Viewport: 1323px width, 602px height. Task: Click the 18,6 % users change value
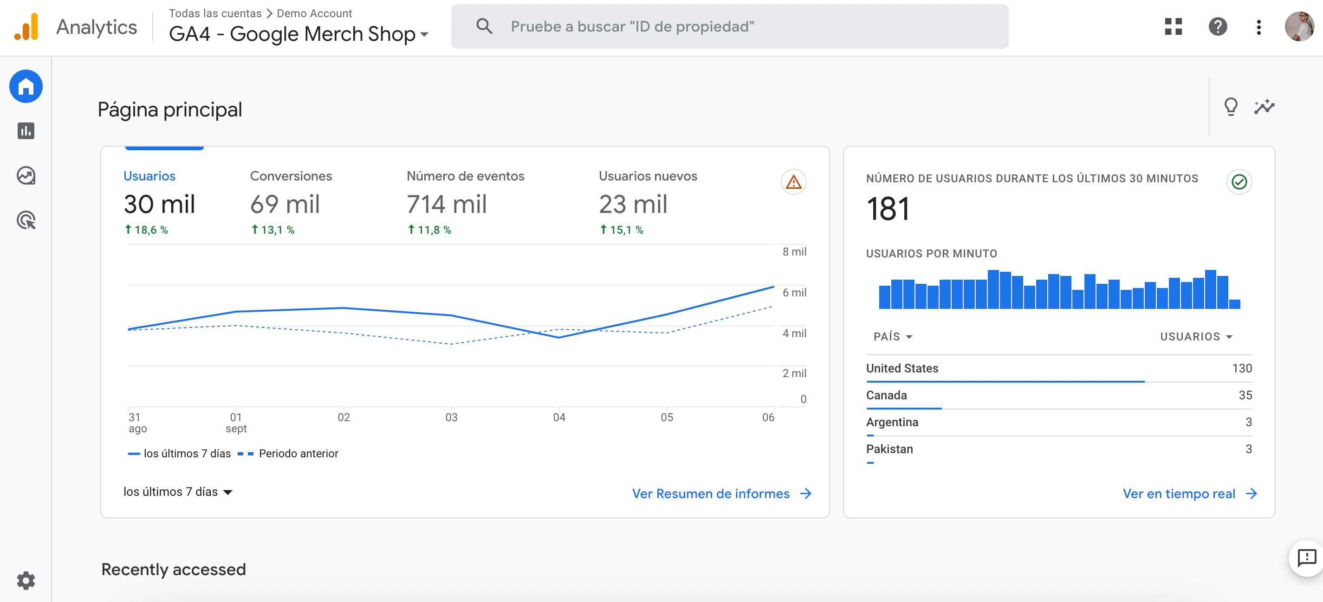146,230
